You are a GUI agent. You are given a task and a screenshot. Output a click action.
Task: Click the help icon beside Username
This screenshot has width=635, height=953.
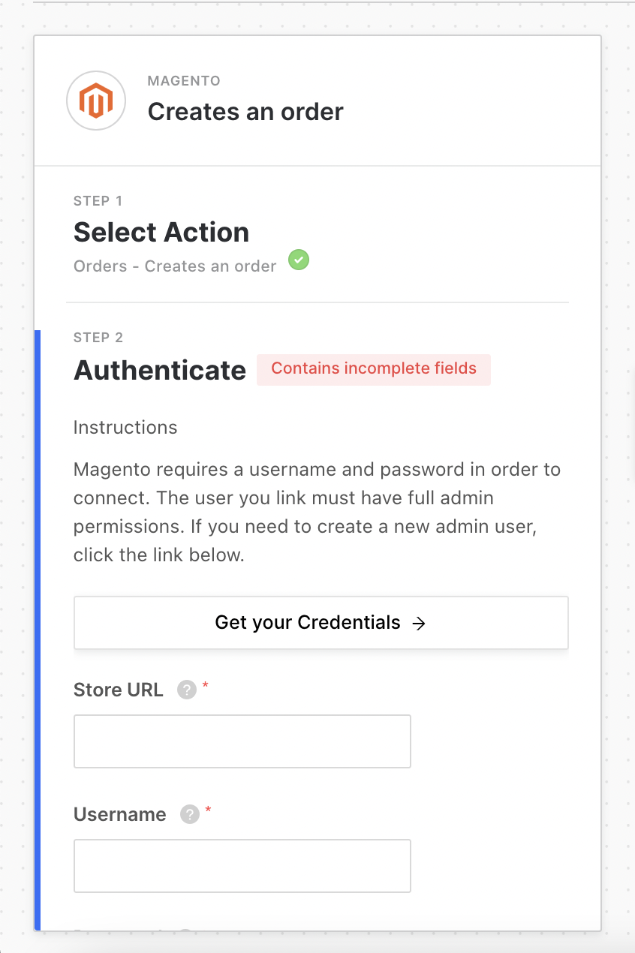190,815
